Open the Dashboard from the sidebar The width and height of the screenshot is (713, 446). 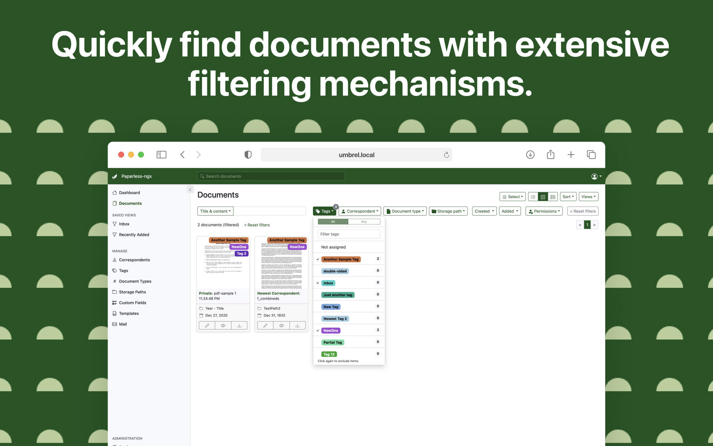(x=129, y=193)
